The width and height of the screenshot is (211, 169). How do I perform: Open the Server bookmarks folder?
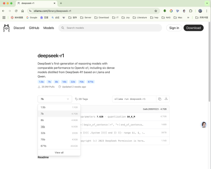(x=86, y=18)
